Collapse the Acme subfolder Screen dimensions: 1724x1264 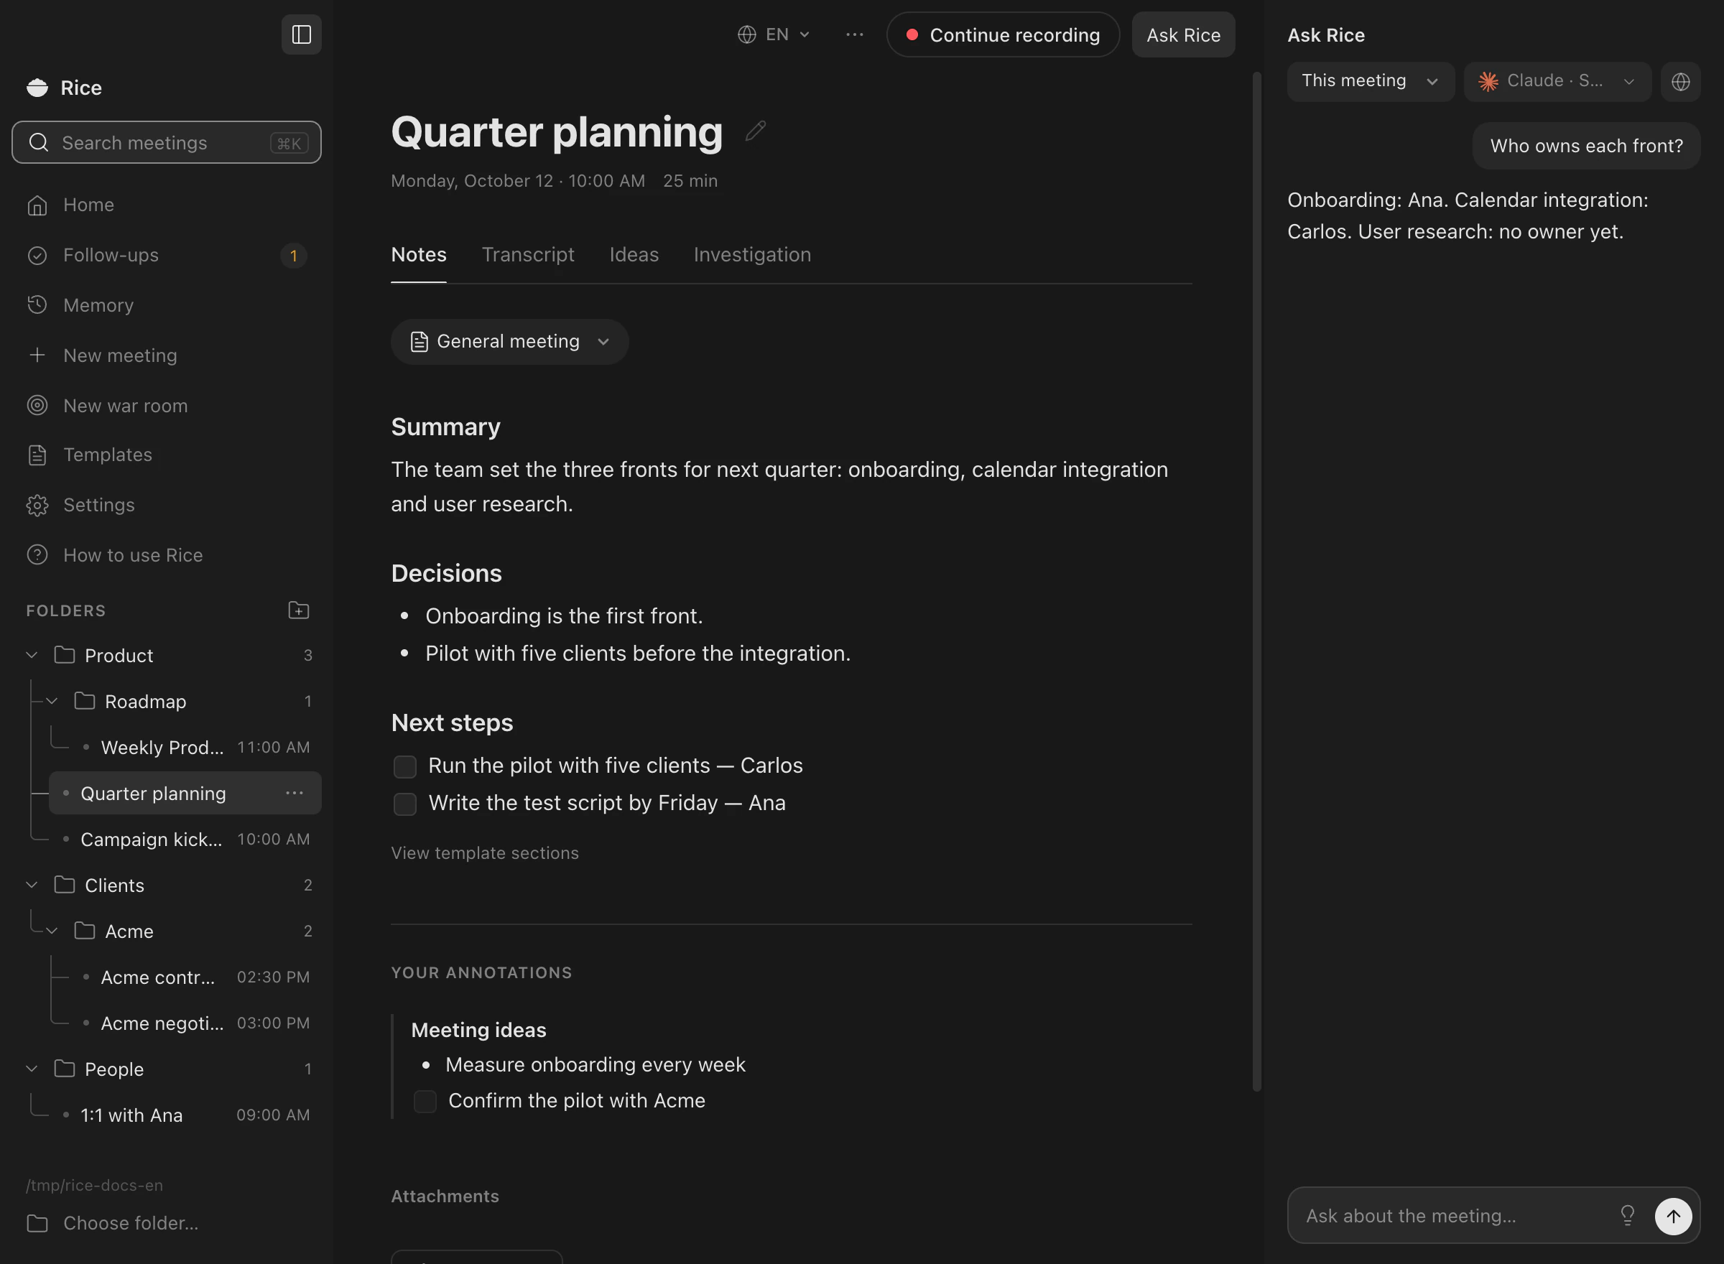pos(52,930)
